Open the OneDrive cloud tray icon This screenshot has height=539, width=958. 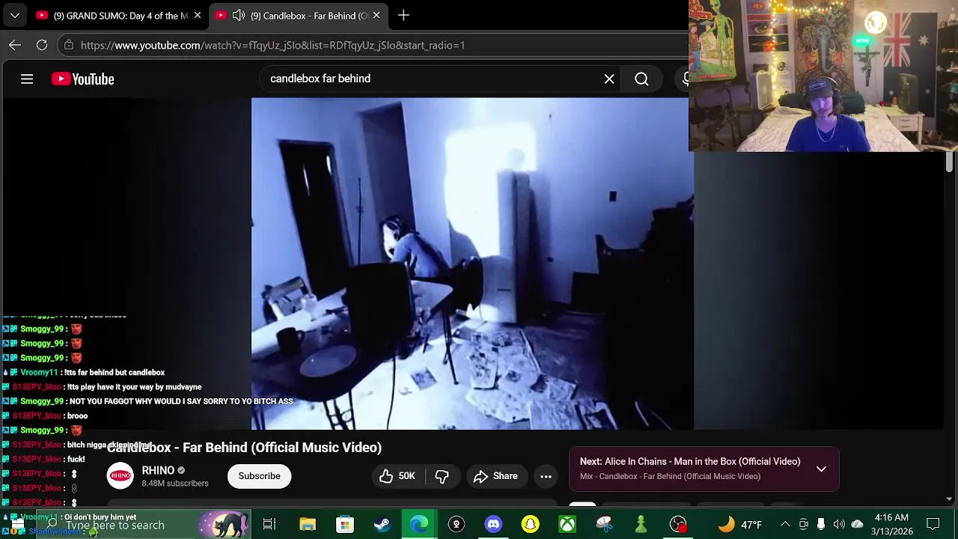pyautogui.click(x=857, y=524)
